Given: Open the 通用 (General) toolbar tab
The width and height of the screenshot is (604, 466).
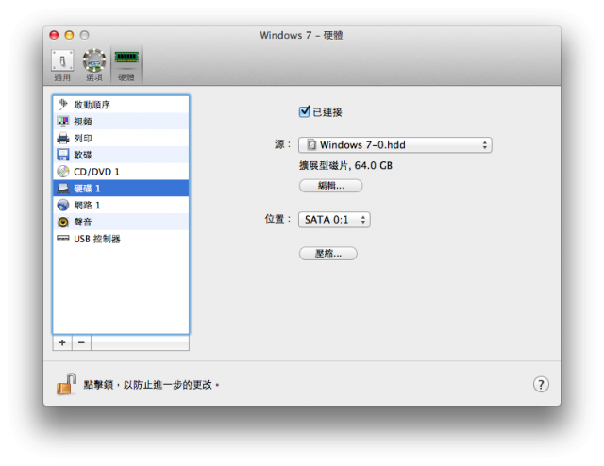Looking at the screenshot, I should (x=62, y=65).
